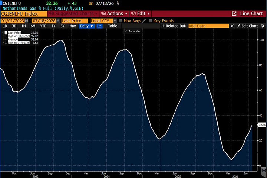Select the Max range tab
The height and width of the screenshot is (178, 267).
73,26
